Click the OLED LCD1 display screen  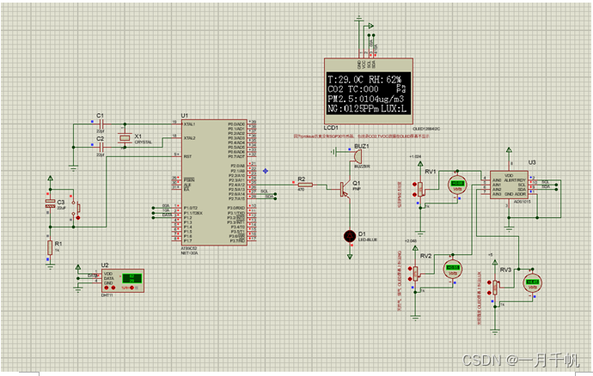click(x=369, y=93)
